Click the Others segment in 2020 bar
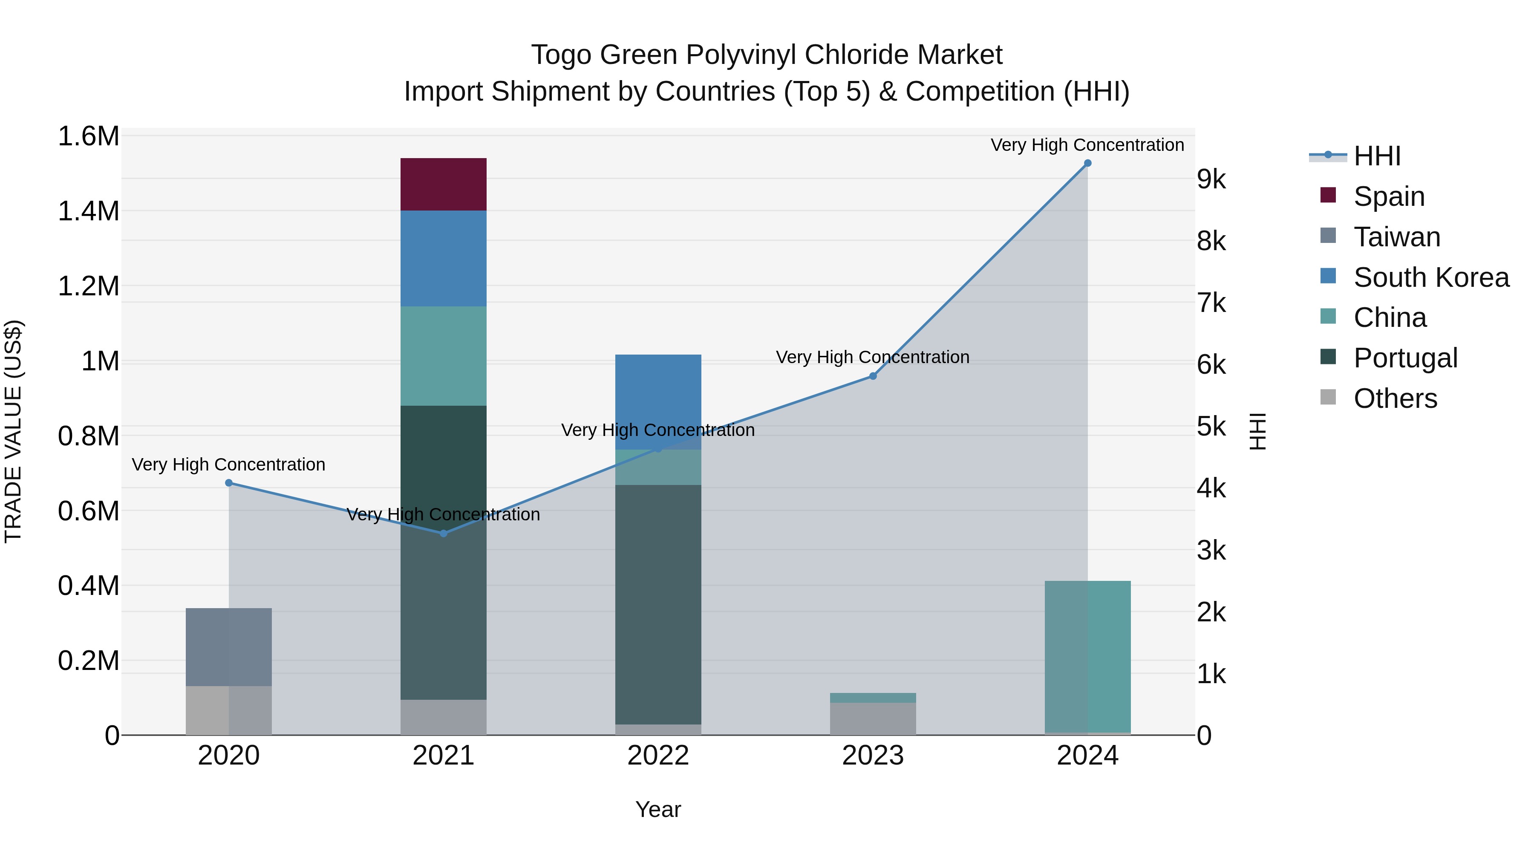The width and height of the screenshot is (1534, 863). pyautogui.click(x=229, y=710)
